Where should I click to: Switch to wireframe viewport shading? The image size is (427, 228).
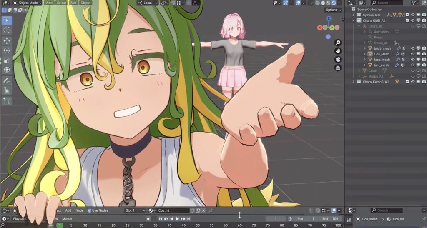pos(317,3)
